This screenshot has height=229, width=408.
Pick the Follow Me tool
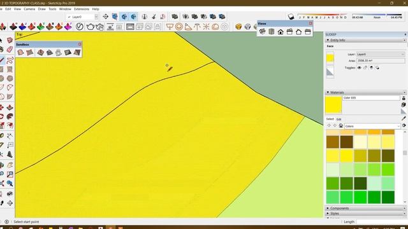[x=10, y=116]
